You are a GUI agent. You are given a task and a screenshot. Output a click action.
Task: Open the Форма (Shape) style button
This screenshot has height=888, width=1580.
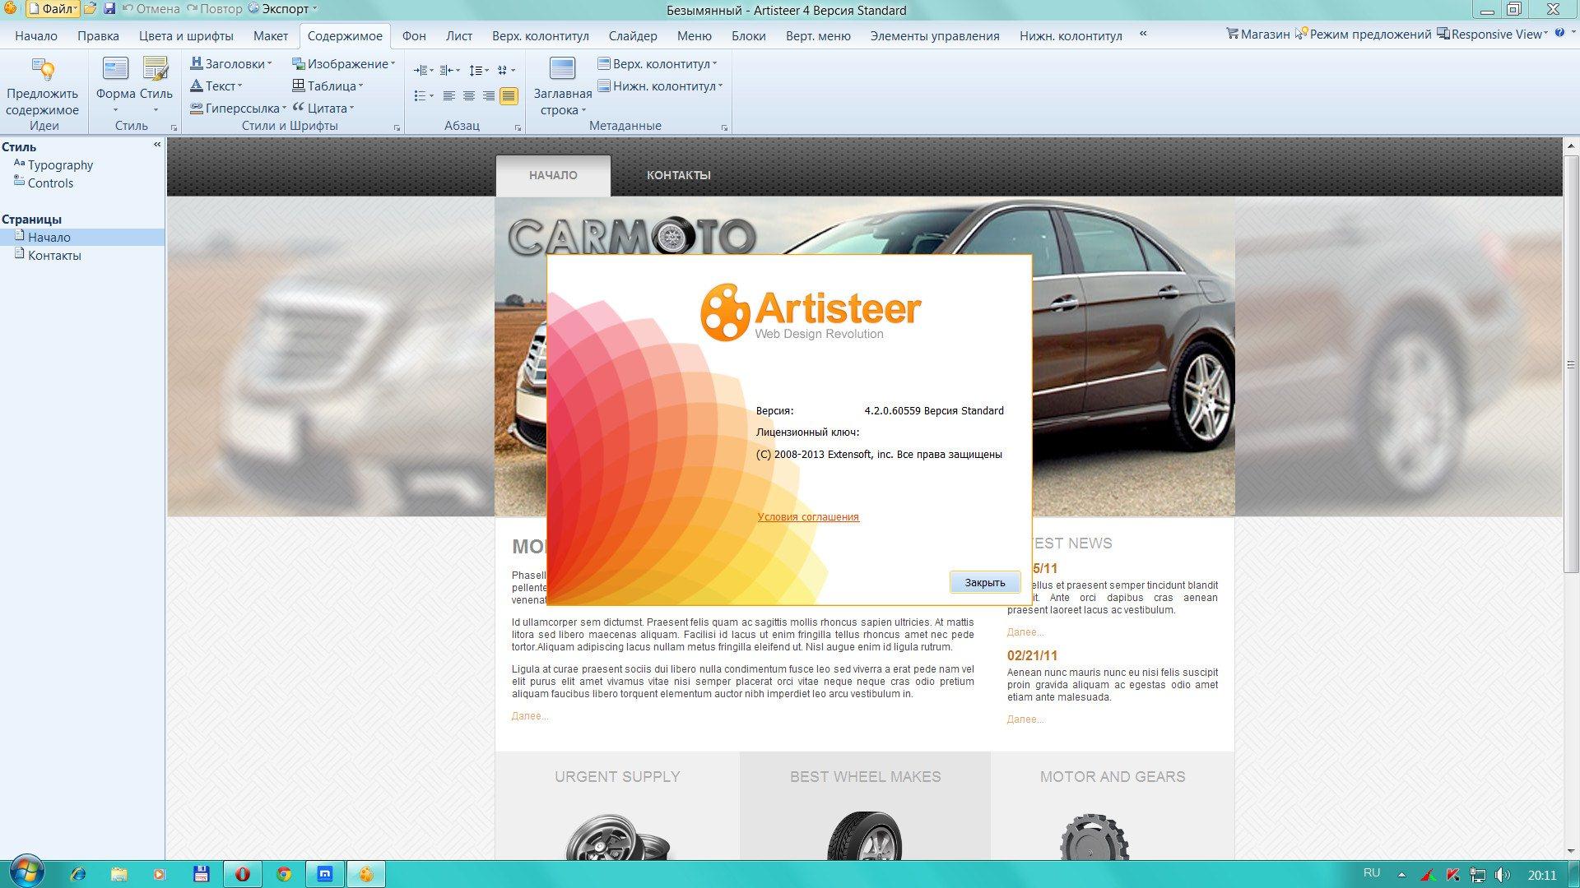click(115, 85)
